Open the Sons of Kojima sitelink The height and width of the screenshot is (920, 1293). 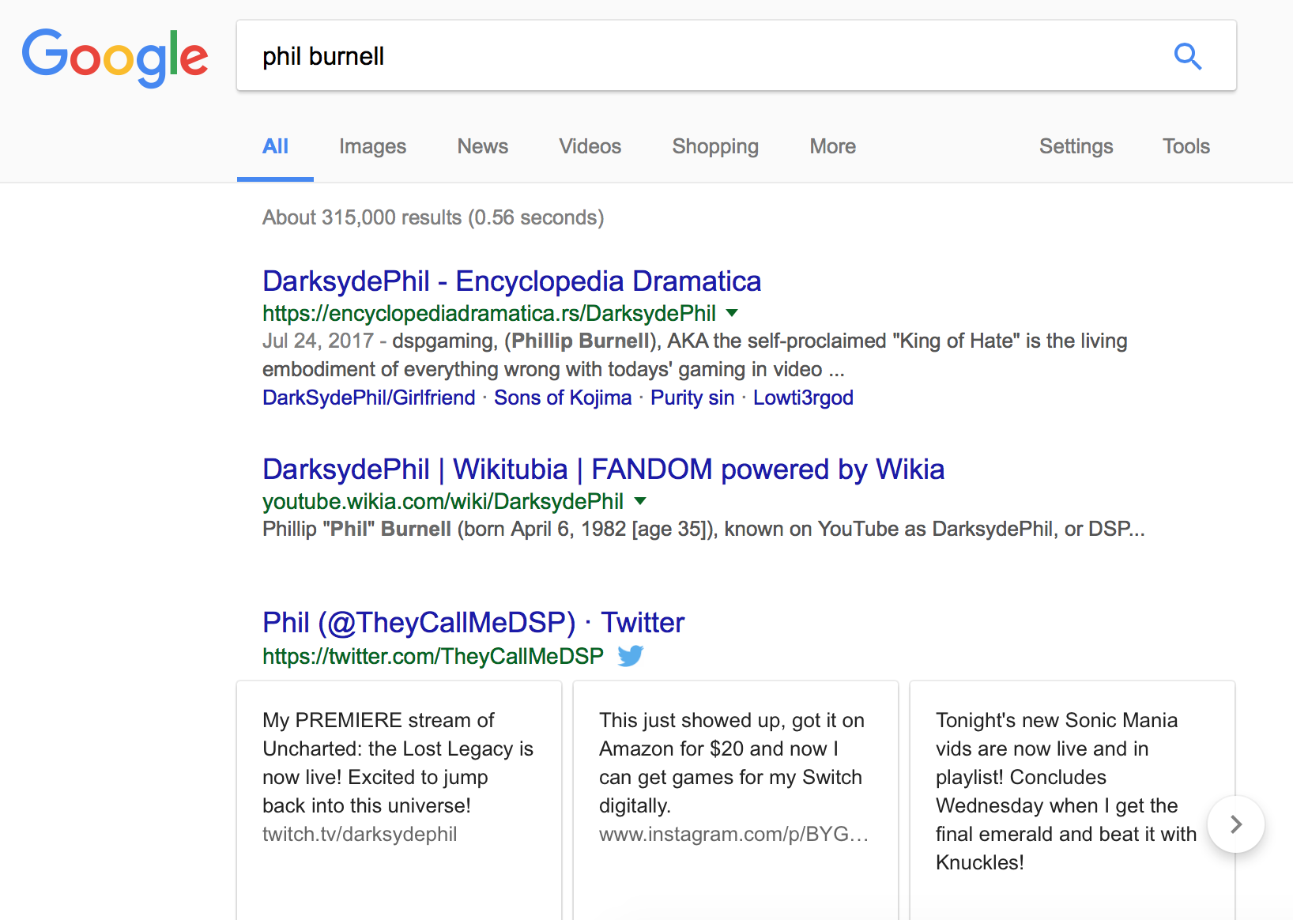click(x=563, y=398)
